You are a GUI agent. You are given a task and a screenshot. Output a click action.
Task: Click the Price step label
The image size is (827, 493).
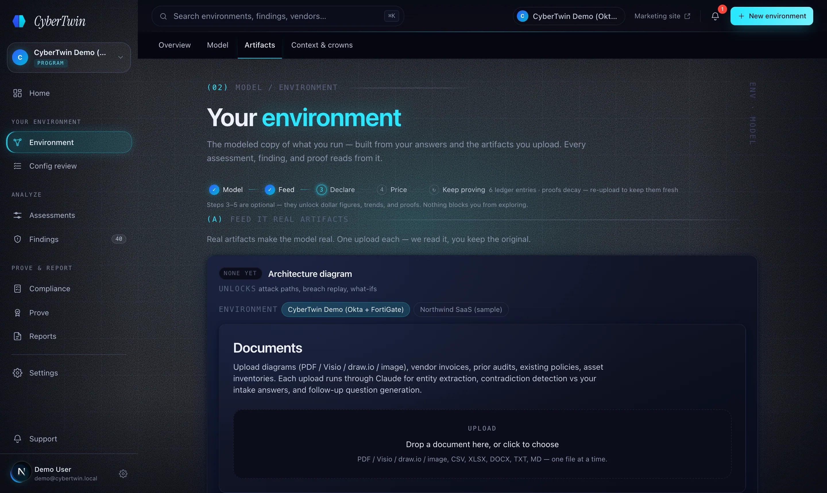(x=399, y=190)
